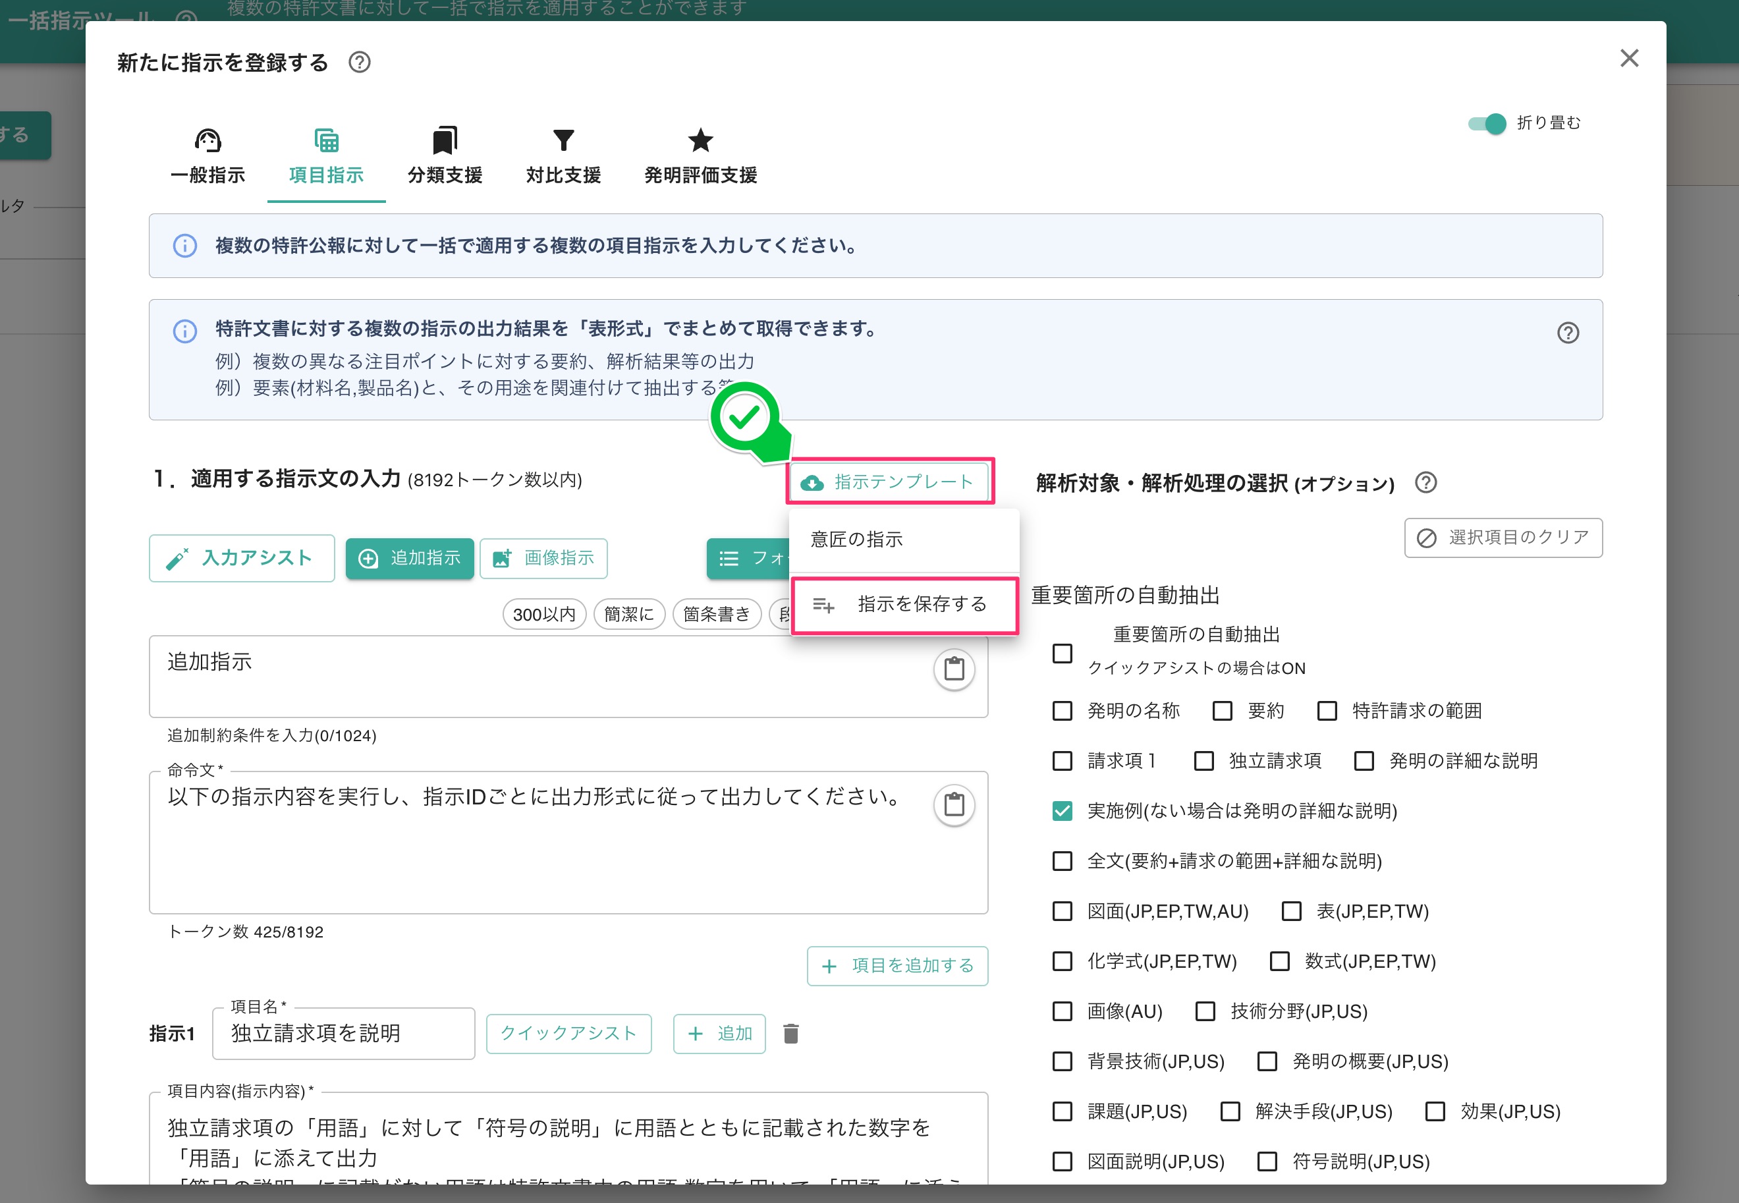Click the 追加指示 button
Screen dimensions: 1739x1203
[x=410, y=558]
